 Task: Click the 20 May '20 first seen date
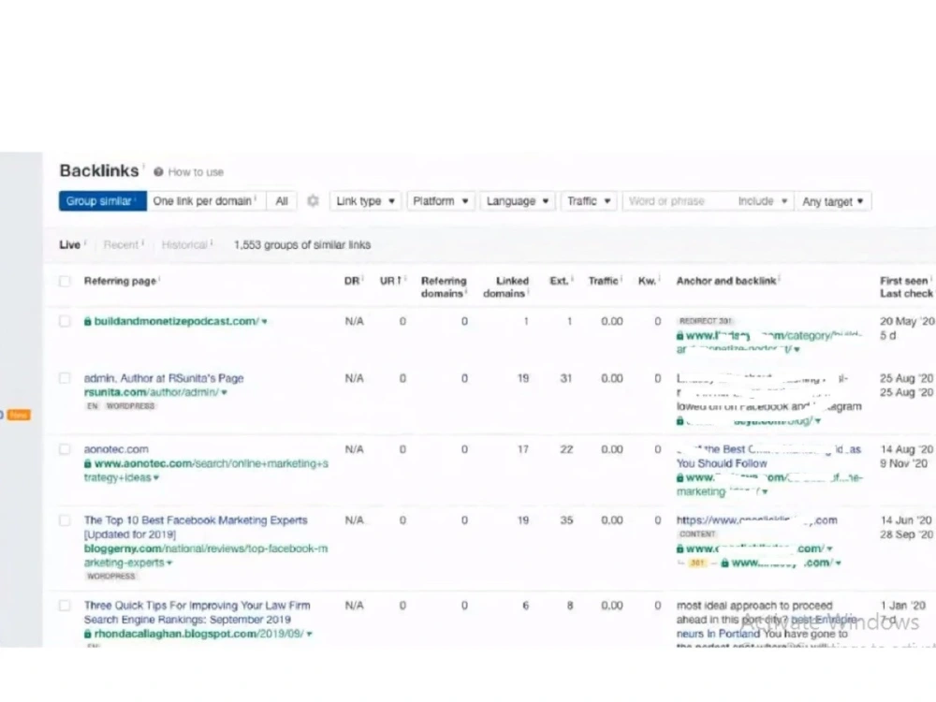tap(907, 321)
